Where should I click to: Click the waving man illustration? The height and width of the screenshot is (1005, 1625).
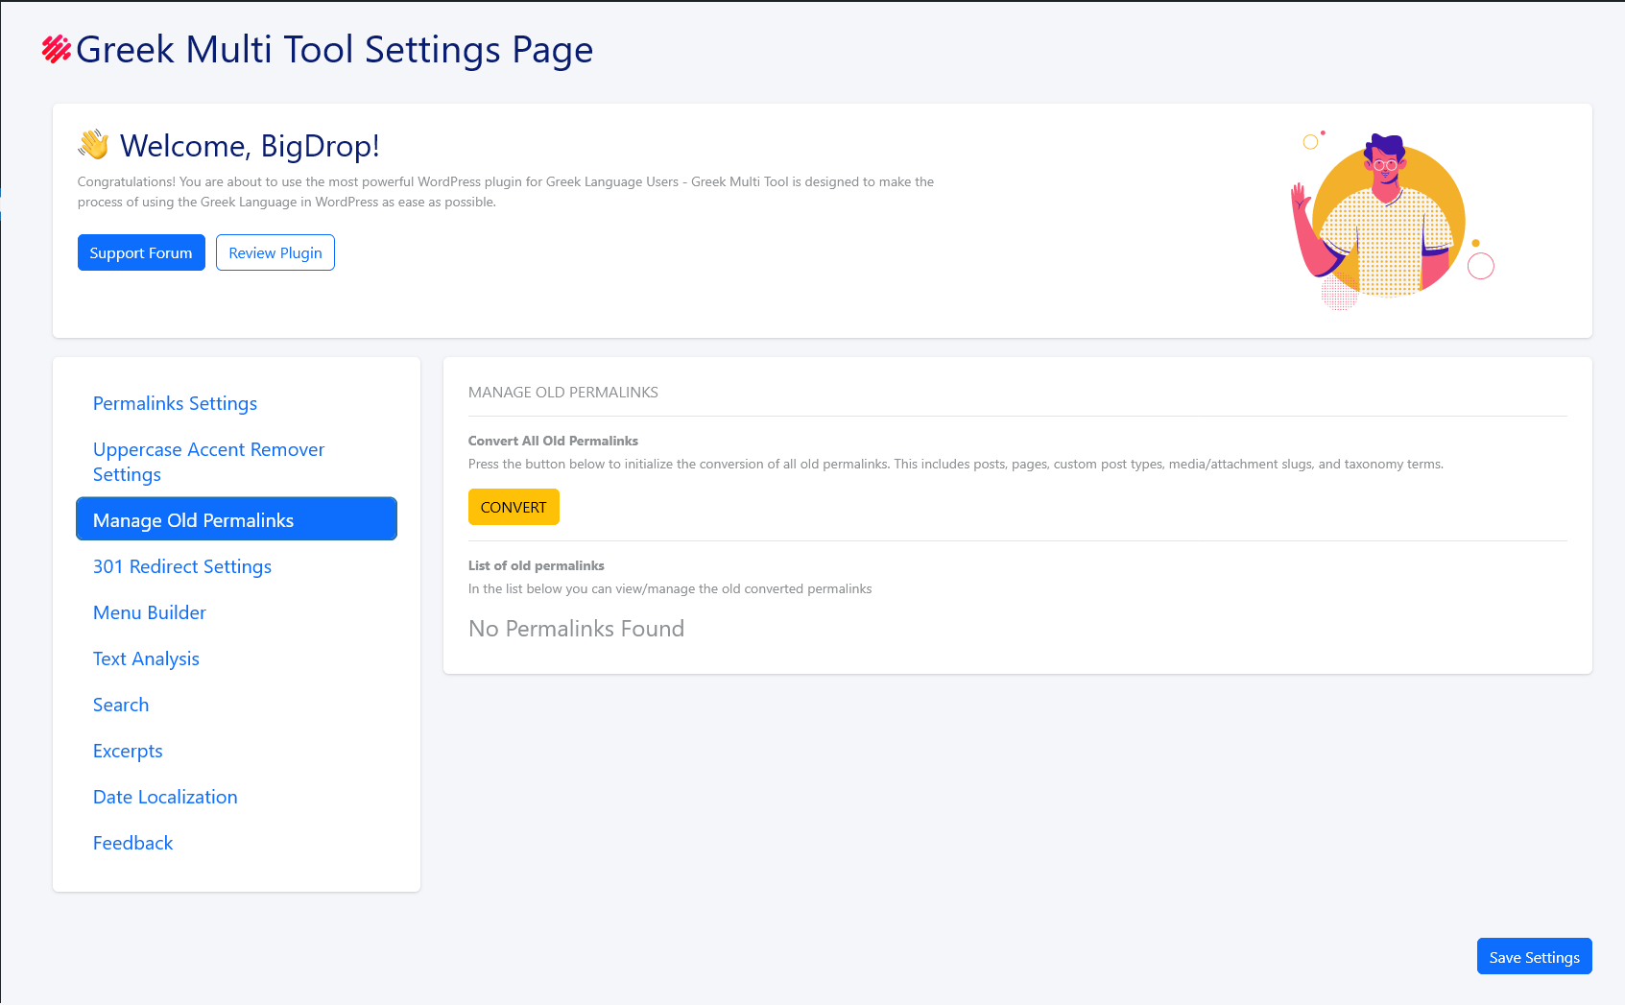coord(1388,221)
